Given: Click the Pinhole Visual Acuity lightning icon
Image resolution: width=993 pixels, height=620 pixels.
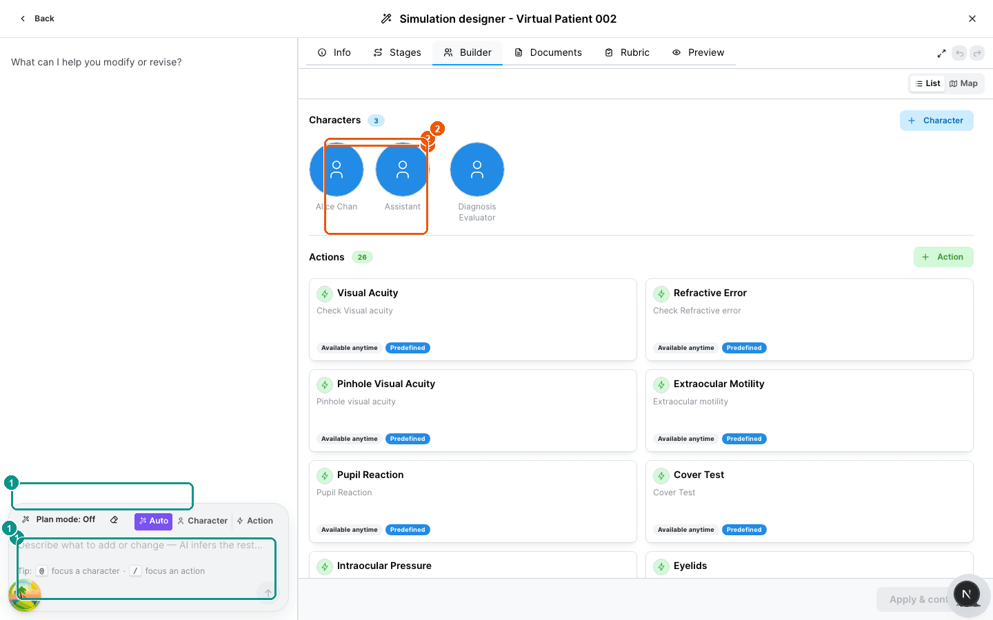Looking at the screenshot, I should pos(325,385).
